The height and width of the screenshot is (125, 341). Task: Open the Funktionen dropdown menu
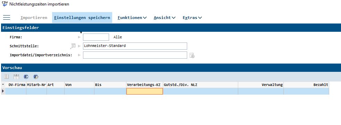point(132,18)
